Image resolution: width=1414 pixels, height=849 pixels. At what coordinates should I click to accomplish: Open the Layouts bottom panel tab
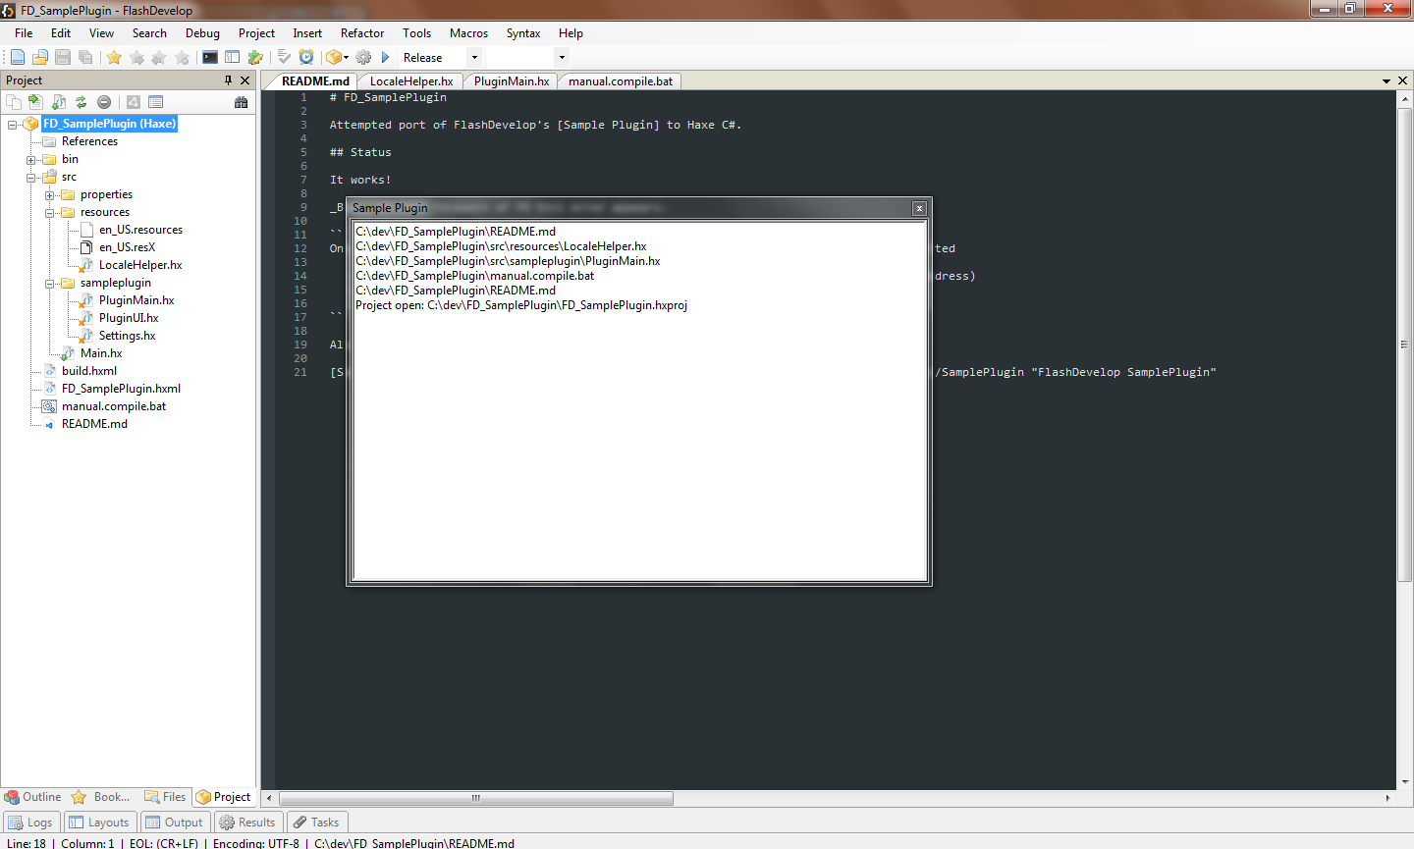[x=99, y=822]
